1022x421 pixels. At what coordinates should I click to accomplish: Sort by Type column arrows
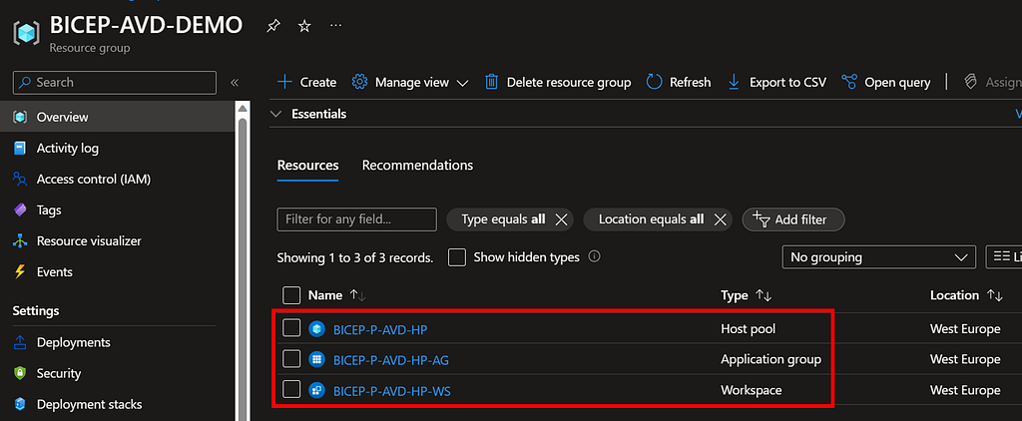[x=764, y=295]
